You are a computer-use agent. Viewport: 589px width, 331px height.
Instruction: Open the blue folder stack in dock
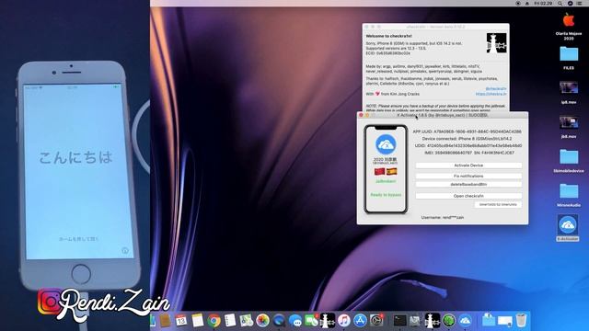point(489,320)
